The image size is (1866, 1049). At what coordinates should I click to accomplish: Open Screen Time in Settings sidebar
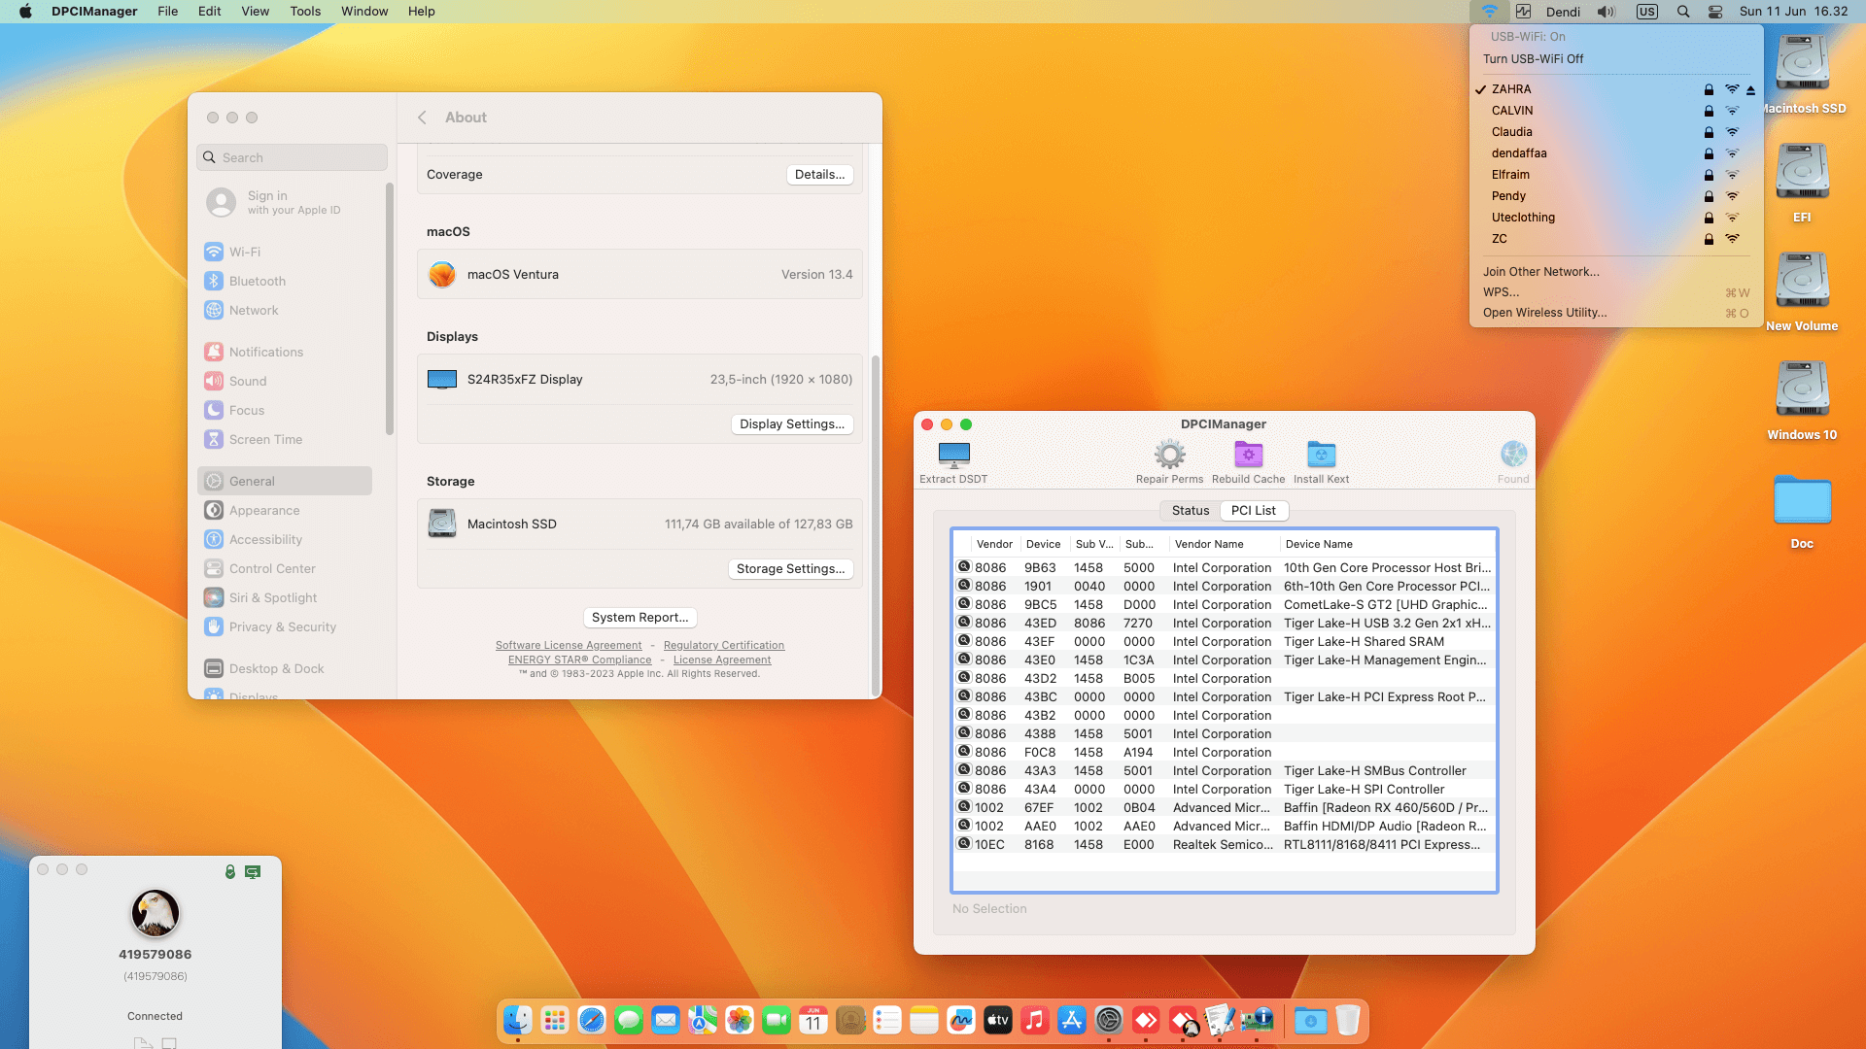click(287, 439)
